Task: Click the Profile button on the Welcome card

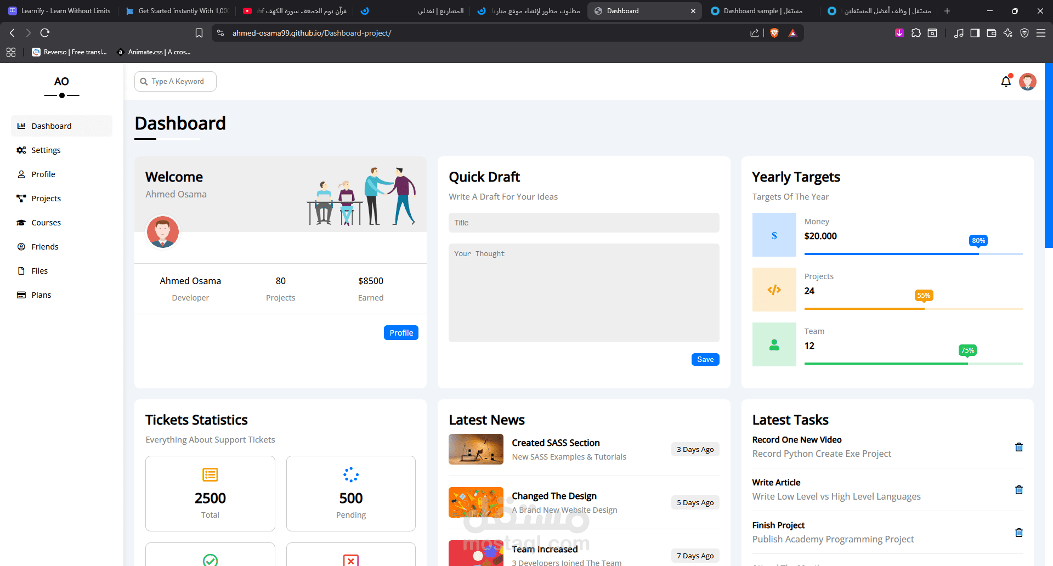Action: 401,332
